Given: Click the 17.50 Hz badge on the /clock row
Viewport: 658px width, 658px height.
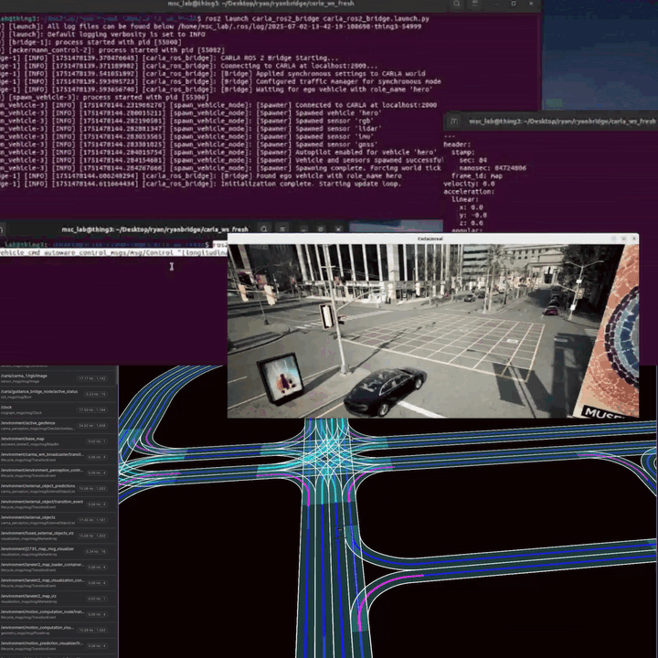Looking at the screenshot, I should click(x=91, y=410).
